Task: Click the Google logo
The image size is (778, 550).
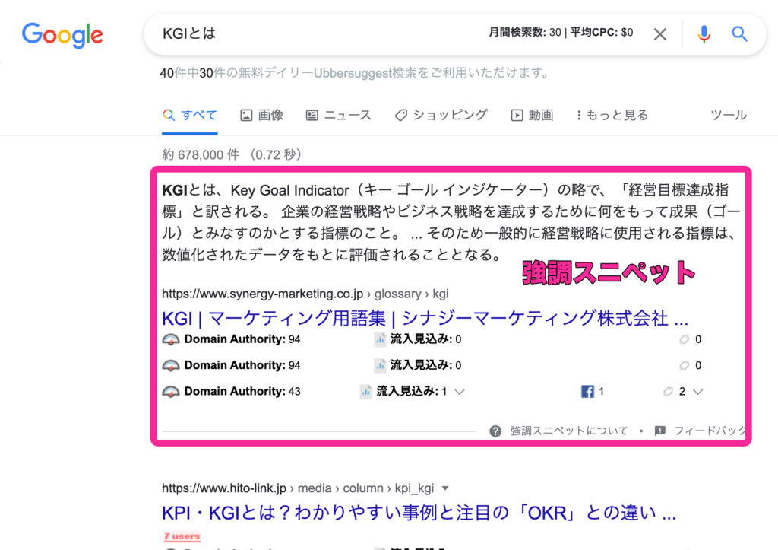Action: 62,35
